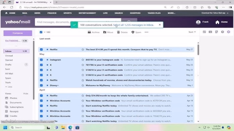The width and height of the screenshot is (234, 131).
Task: Mark selected messages as Spam
Action: pos(136,32)
